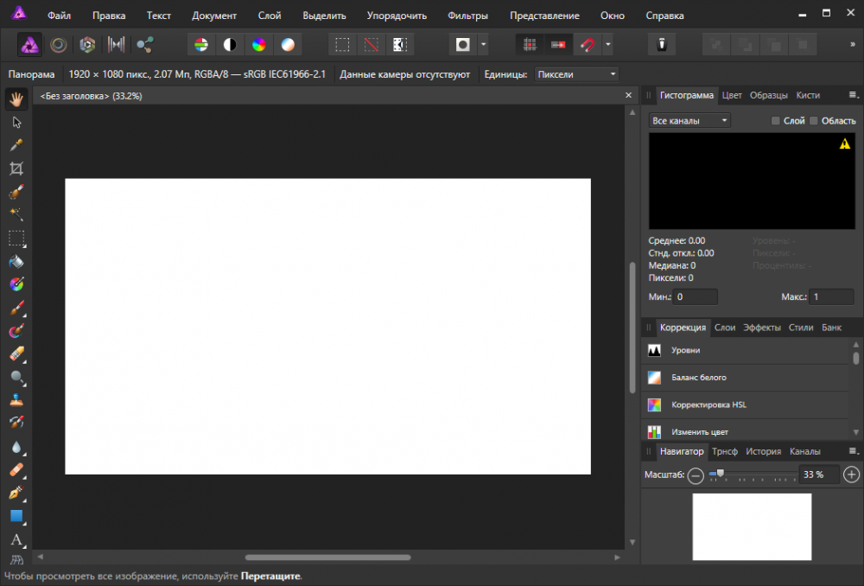Open the Единицы units dropdown (Пиксели)
The width and height of the screenshot is (864, 586).
click(x=576, y=74)
